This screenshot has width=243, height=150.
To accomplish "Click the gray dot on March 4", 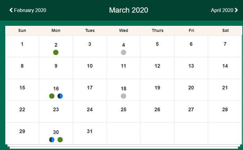I will pos(124,52).
